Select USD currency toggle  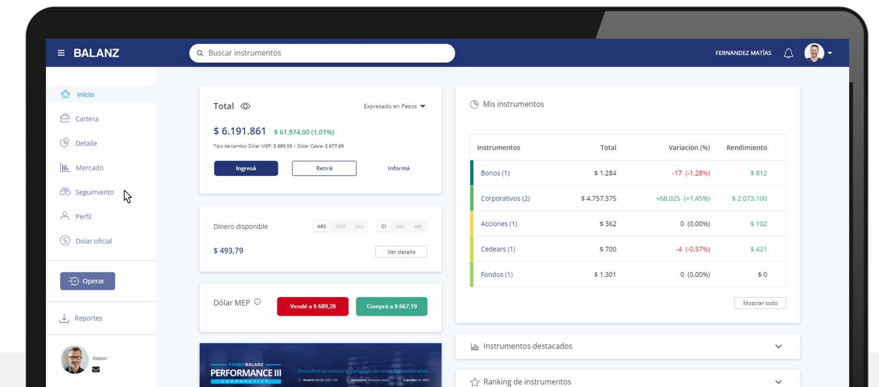pos(340,226)
